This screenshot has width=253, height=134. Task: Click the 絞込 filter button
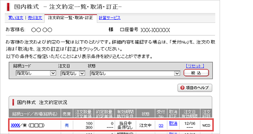[196, 73]
